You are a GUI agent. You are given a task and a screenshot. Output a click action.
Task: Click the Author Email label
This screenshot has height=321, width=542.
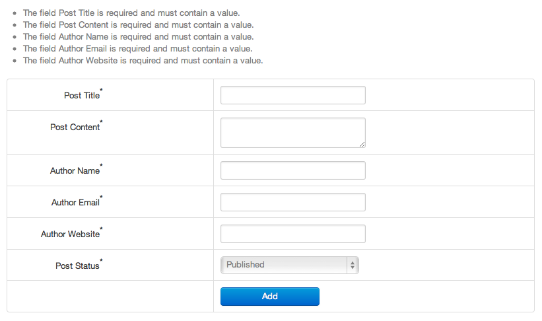click(76, 202)
